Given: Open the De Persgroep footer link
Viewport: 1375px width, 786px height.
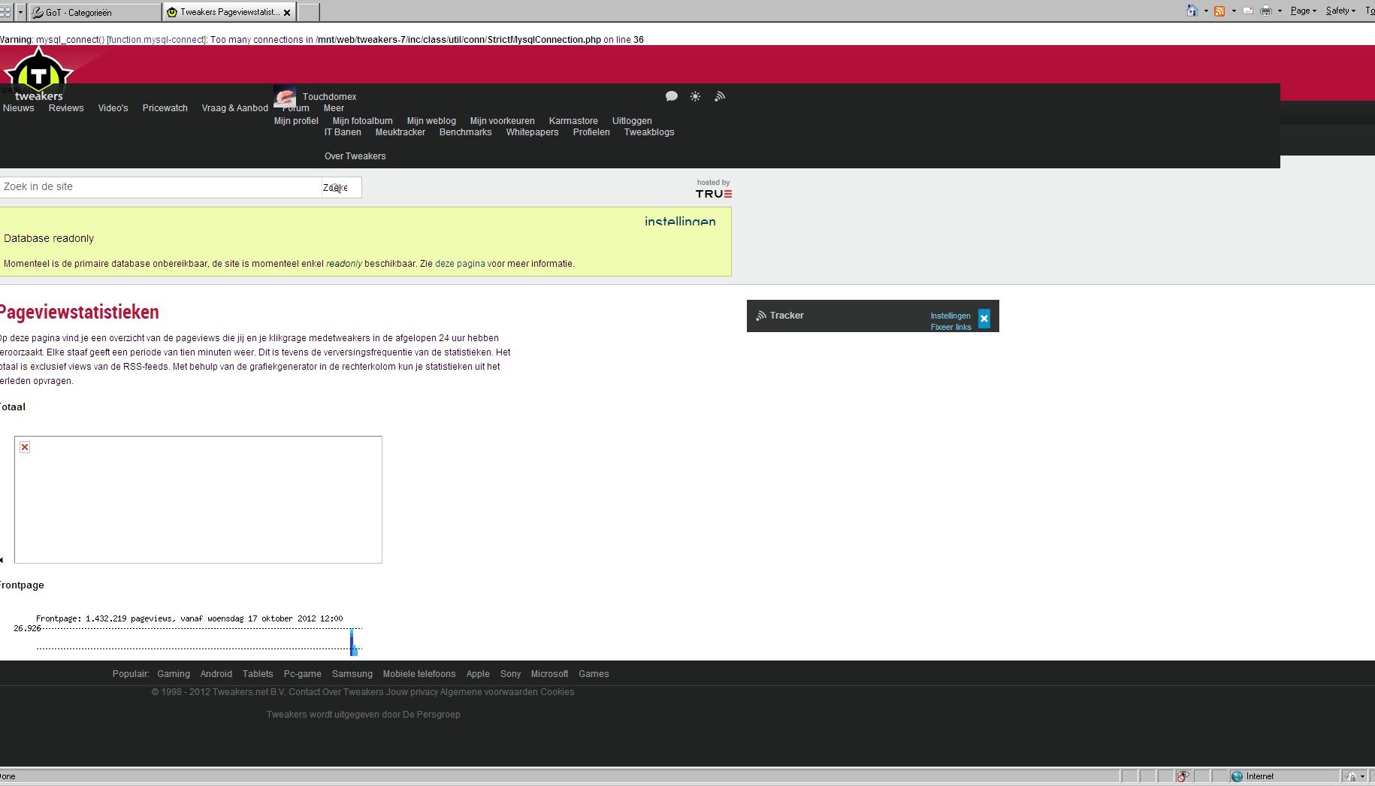Looking at the screenshot, I should (x=431, y=715).
